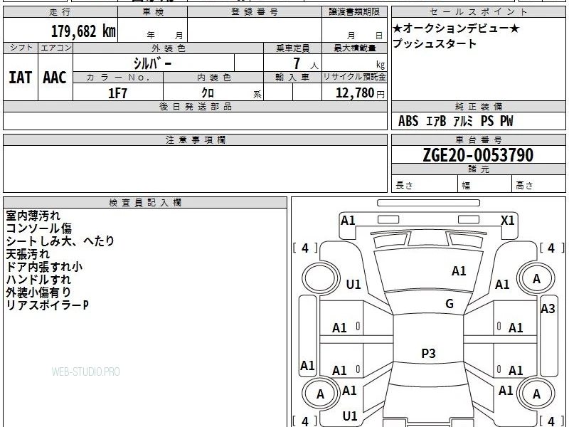Click the 外装色 header cell

169,48
